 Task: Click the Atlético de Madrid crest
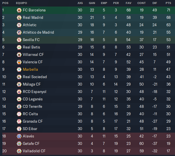19,33
